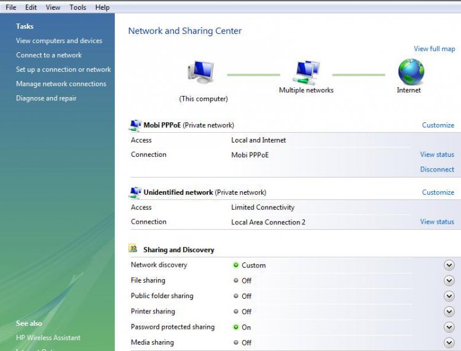Click the See also heading in sidebar

coord(29,323)
